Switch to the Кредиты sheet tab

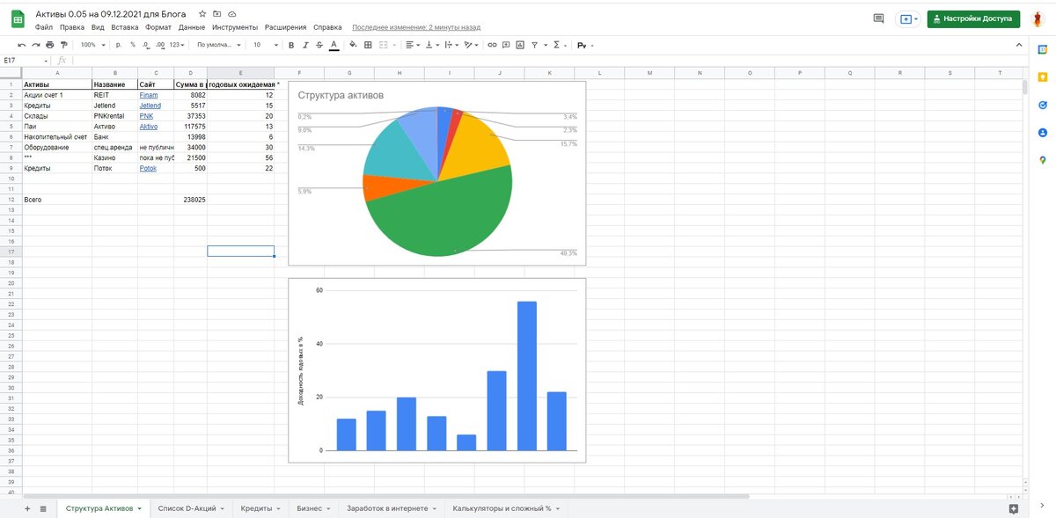(260, 508)
